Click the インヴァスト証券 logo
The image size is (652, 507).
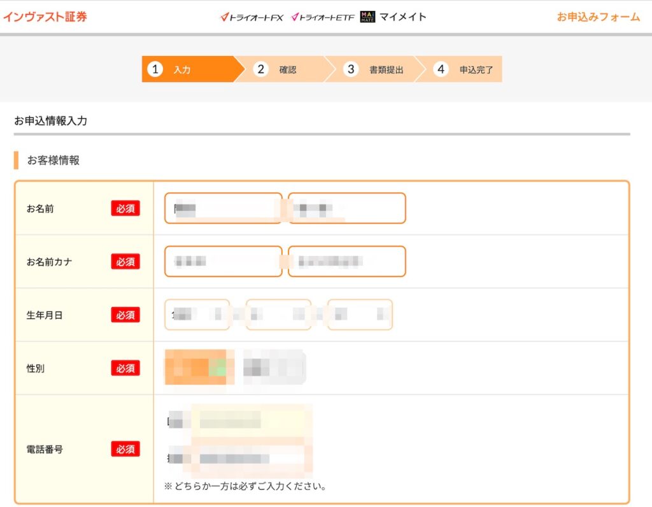[45, 17]
